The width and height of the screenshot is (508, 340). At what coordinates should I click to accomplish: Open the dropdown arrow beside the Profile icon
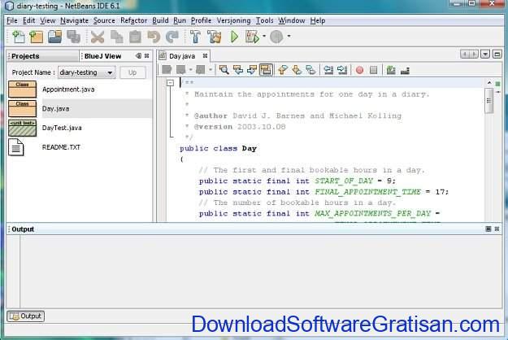(x=289, y=36)
